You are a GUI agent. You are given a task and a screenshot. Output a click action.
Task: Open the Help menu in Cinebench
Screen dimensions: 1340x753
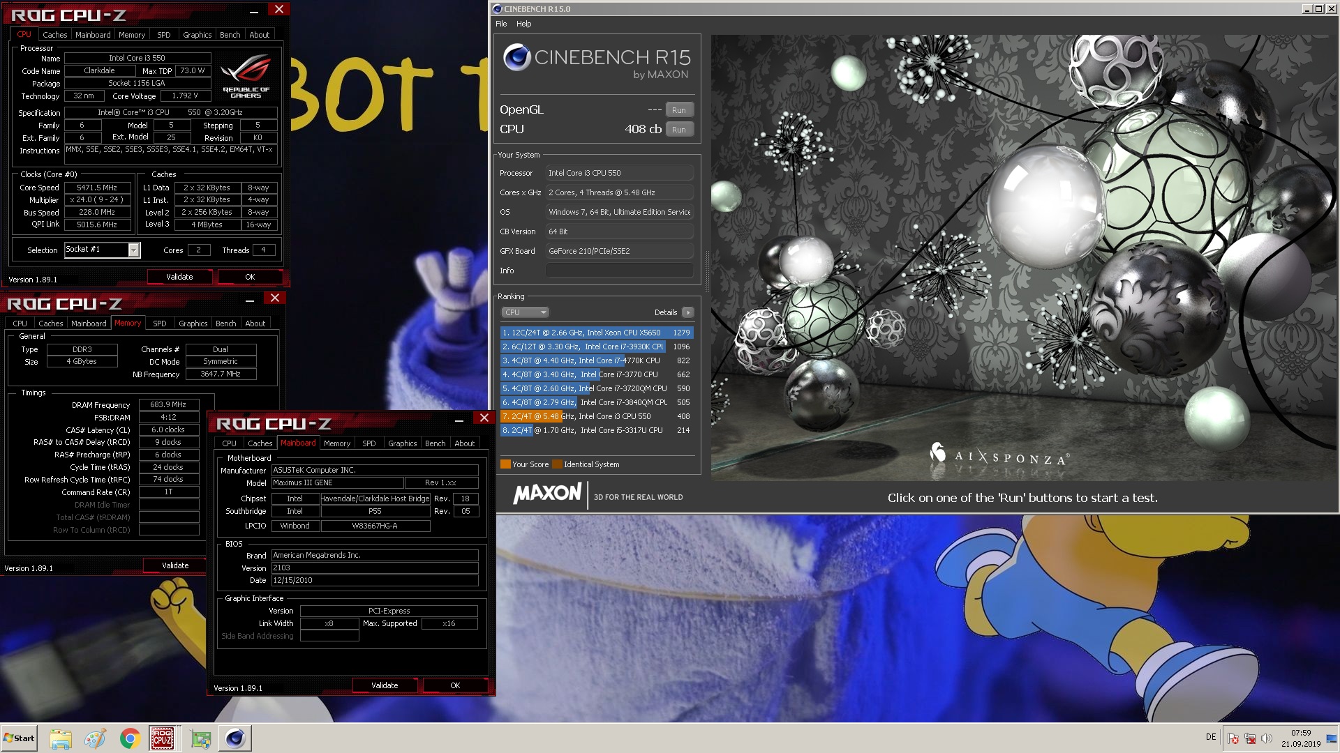(523, 24)
